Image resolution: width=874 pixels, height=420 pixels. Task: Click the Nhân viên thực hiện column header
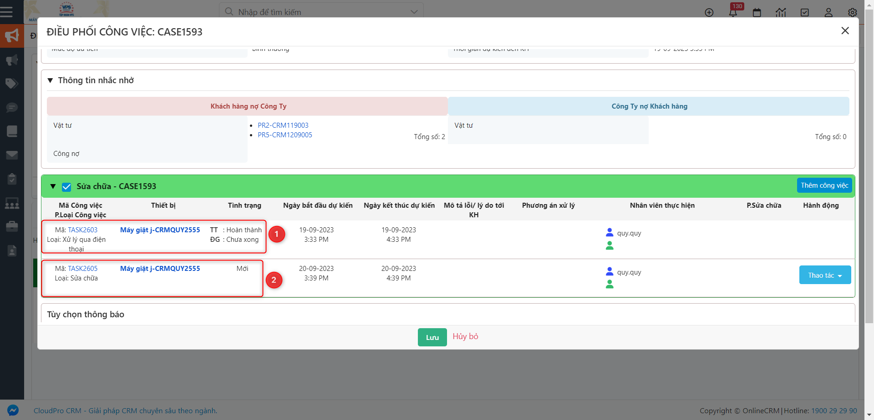[x=662, y=205]
